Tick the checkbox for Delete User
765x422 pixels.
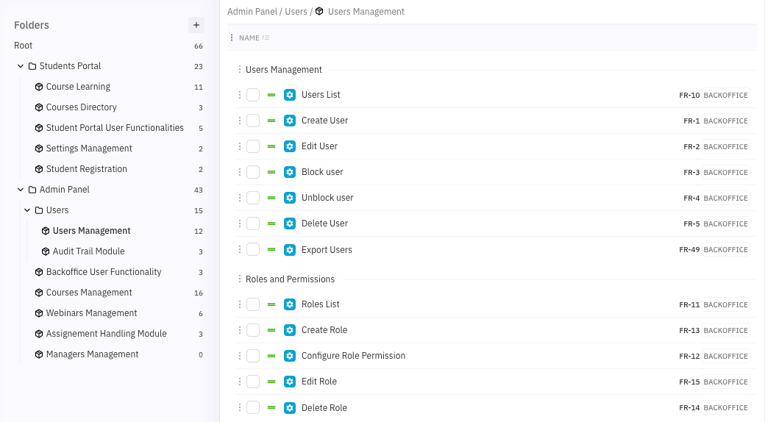click(253, 223)
